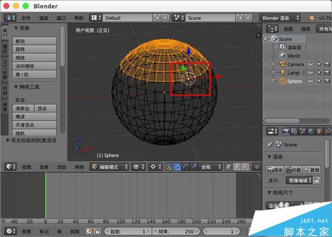Expand the Sphere item in outliner
Screen dimensions: 332x237
274,81
